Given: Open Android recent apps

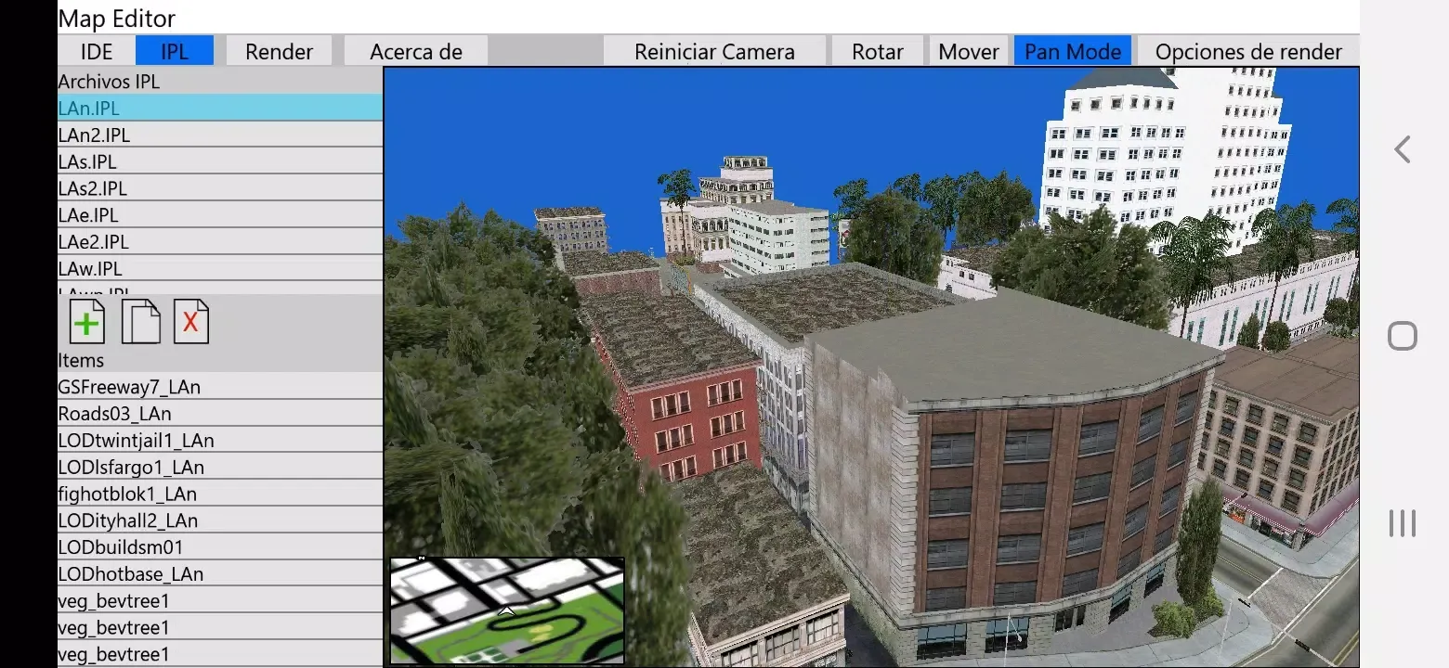Looking at the screenshot, I should click(x=1403, y=523).
